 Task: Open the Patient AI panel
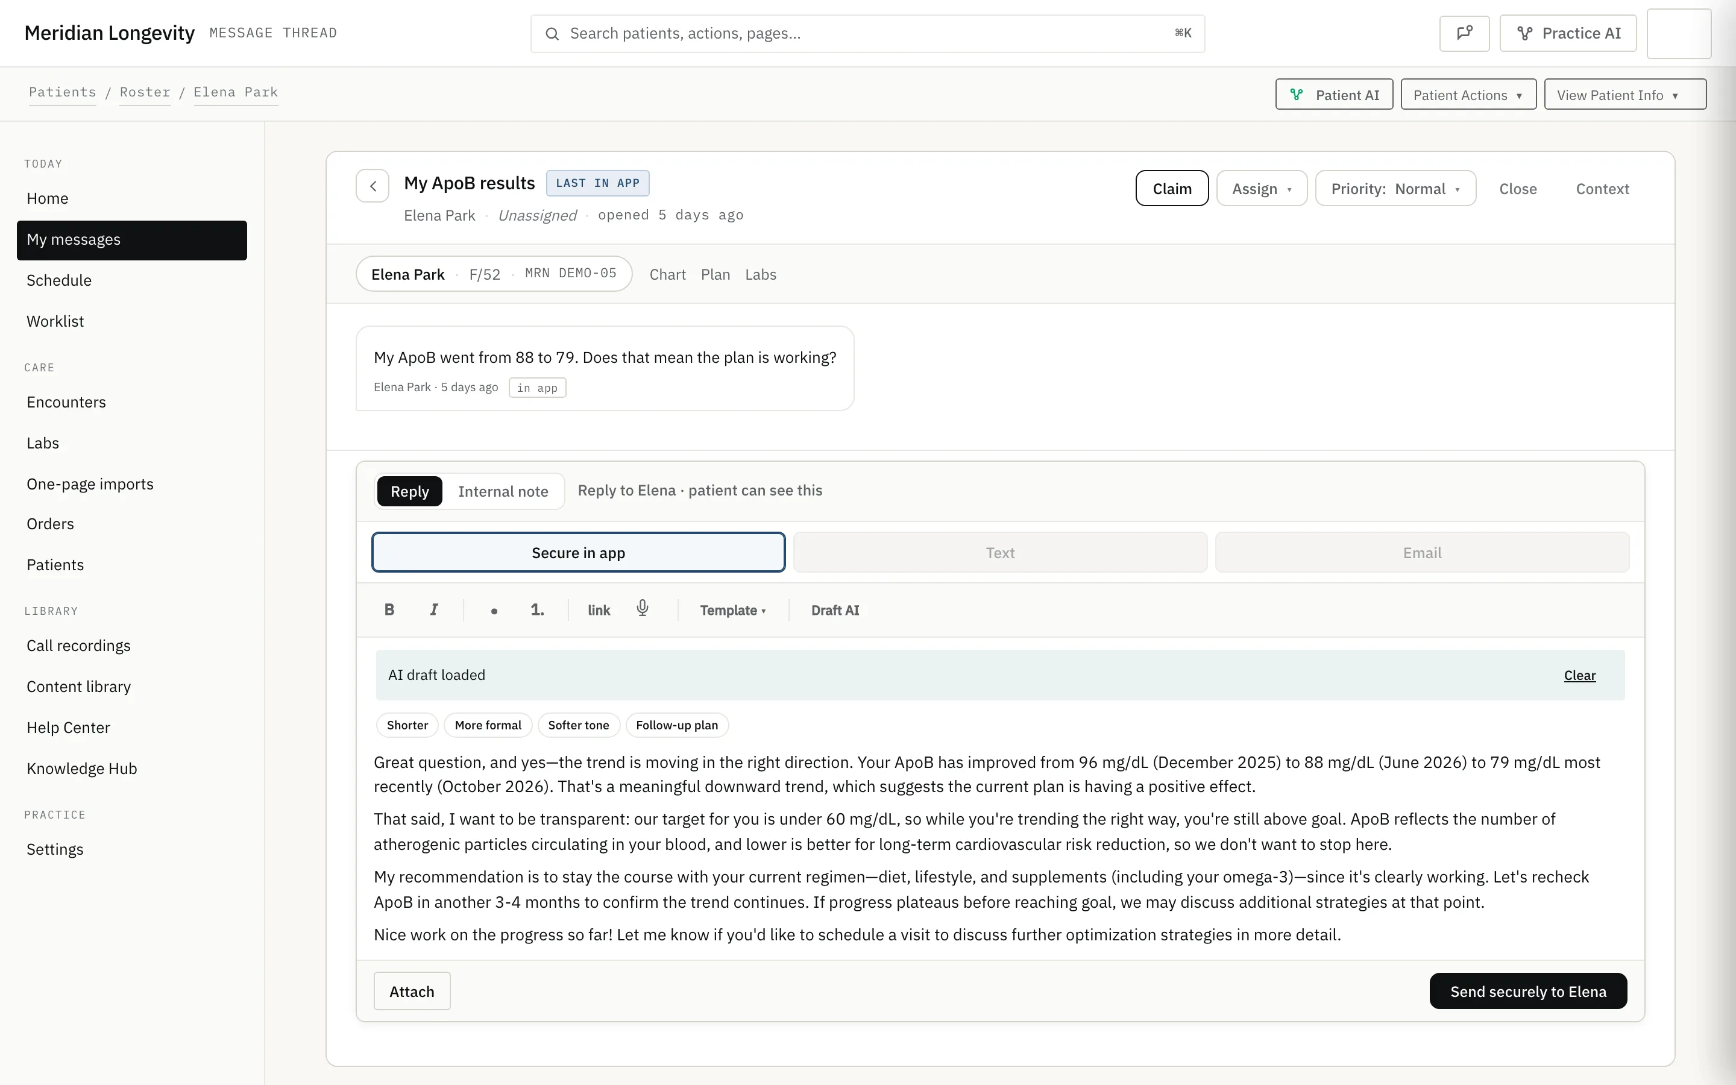pos(1333,95)
